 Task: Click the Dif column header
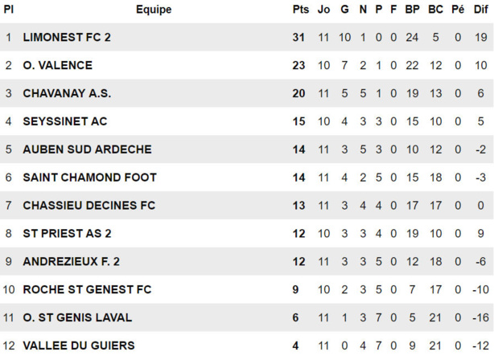480,10
